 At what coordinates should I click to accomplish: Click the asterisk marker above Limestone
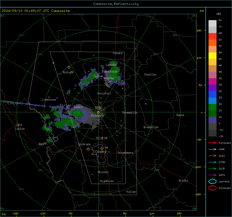click(x=49, y=97)
